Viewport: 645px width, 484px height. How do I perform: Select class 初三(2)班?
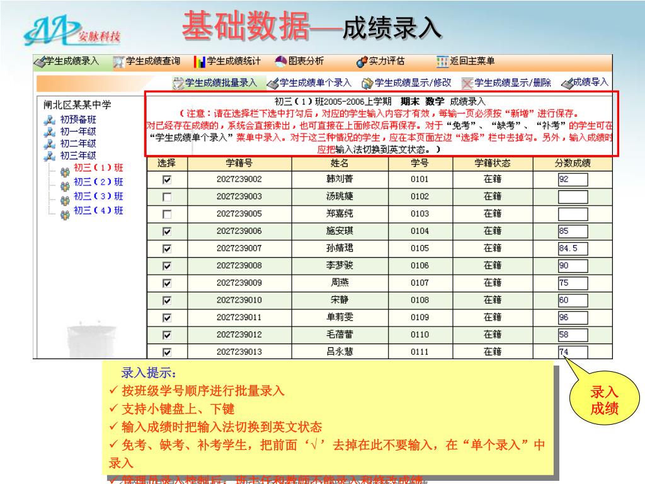(98, 182)
